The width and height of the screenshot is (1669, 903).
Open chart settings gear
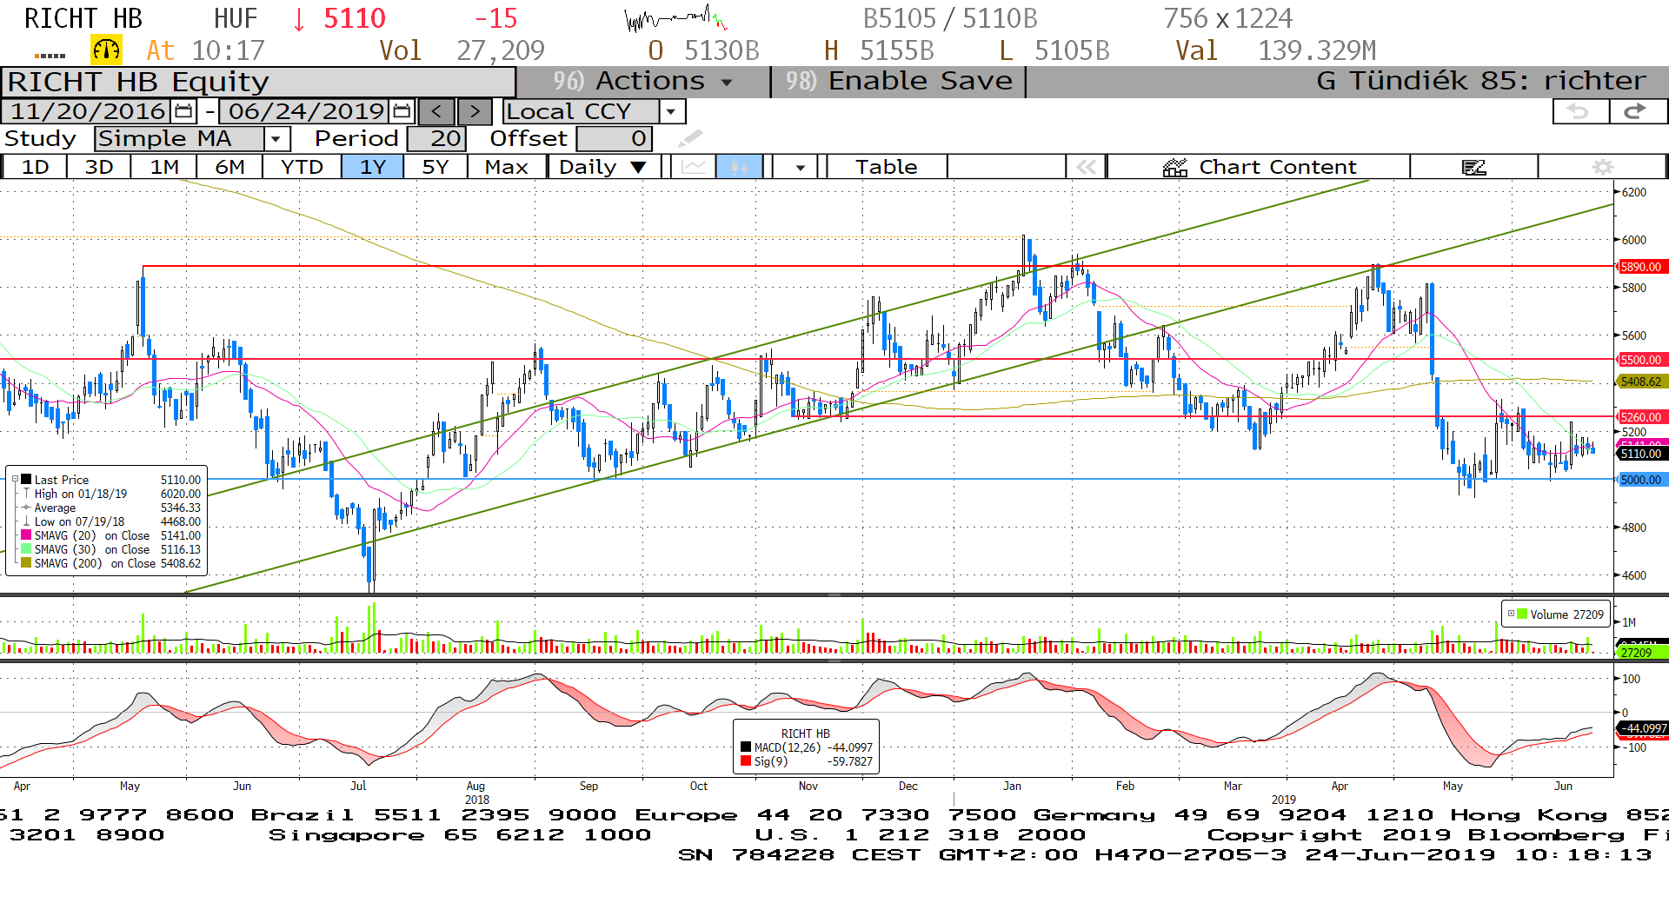(x=1602, y=167)
